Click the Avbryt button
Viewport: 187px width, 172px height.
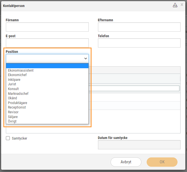[x=126, y=162]
